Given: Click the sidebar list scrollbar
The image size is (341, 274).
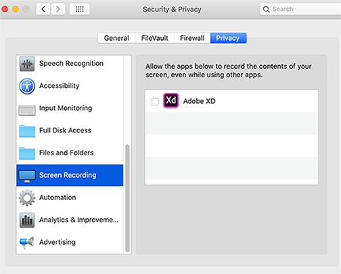Looking at the screenshot, I should point(127,198).
